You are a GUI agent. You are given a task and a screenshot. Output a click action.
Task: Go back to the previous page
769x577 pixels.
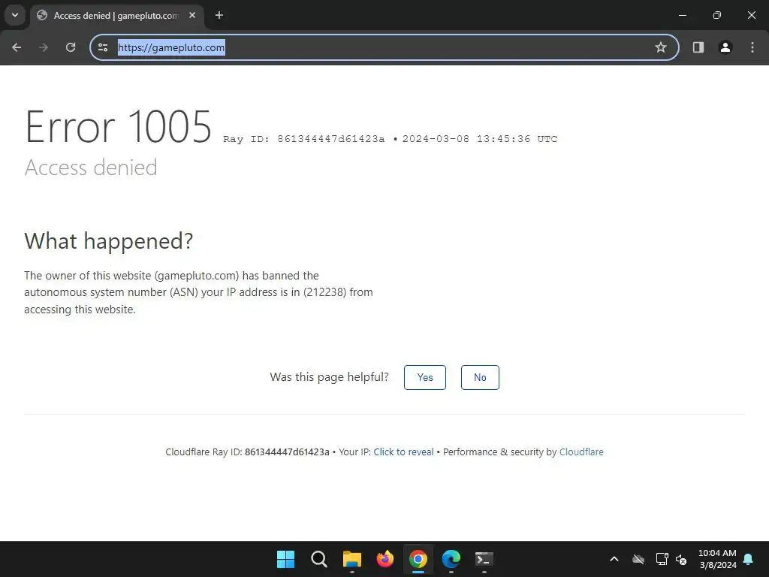tap(17, 47)
